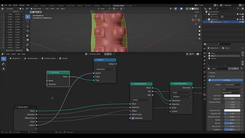Open Global transform orientation dropdown

coord(102,9)
